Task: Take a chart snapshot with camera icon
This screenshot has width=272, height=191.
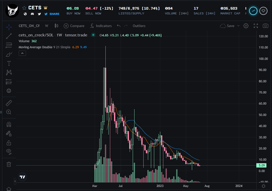Action: (x=265, y=26)
